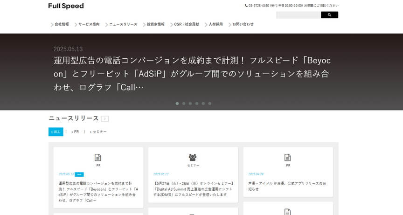Select second carousel dot
This screenshot has height=215, width=403.
click(x=183, y=104)
